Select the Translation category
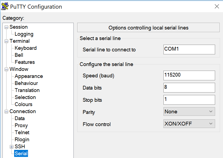The height and width of the screenshot is (158, 223). (x=27, y=90)
